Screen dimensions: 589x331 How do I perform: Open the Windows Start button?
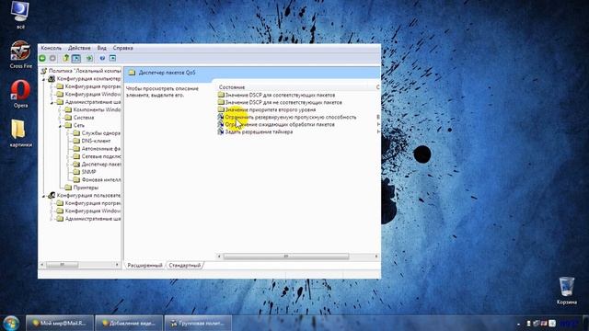coord(11,323)
